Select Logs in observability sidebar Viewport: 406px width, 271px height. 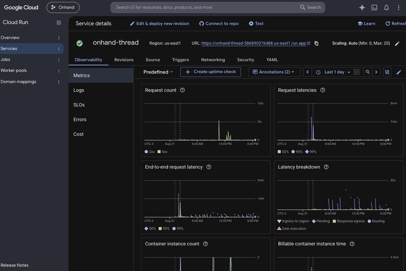coord(101,90)
